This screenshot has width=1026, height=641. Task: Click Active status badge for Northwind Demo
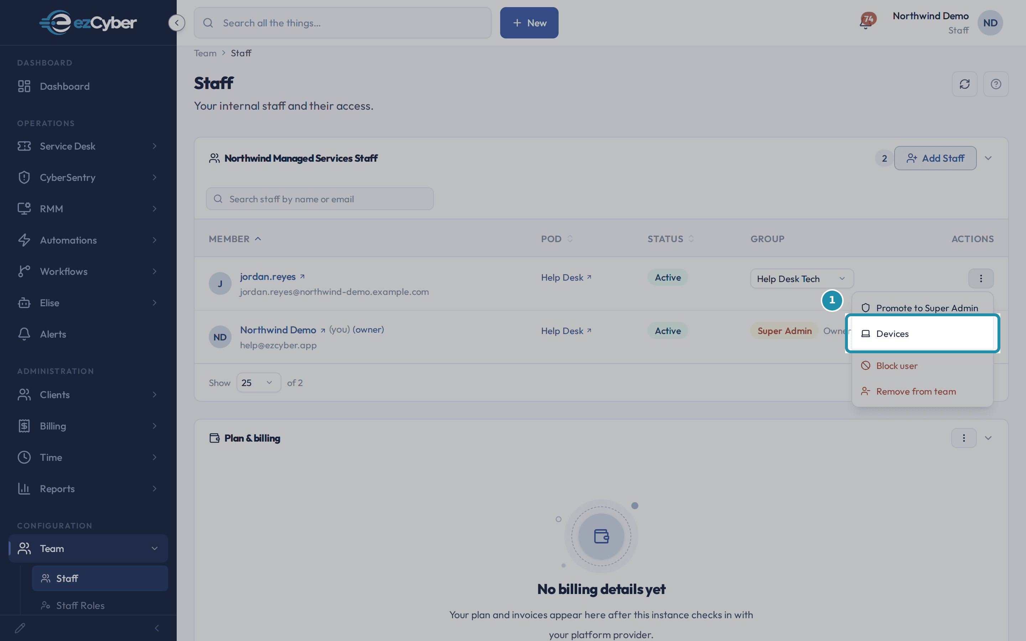[668, 331]
